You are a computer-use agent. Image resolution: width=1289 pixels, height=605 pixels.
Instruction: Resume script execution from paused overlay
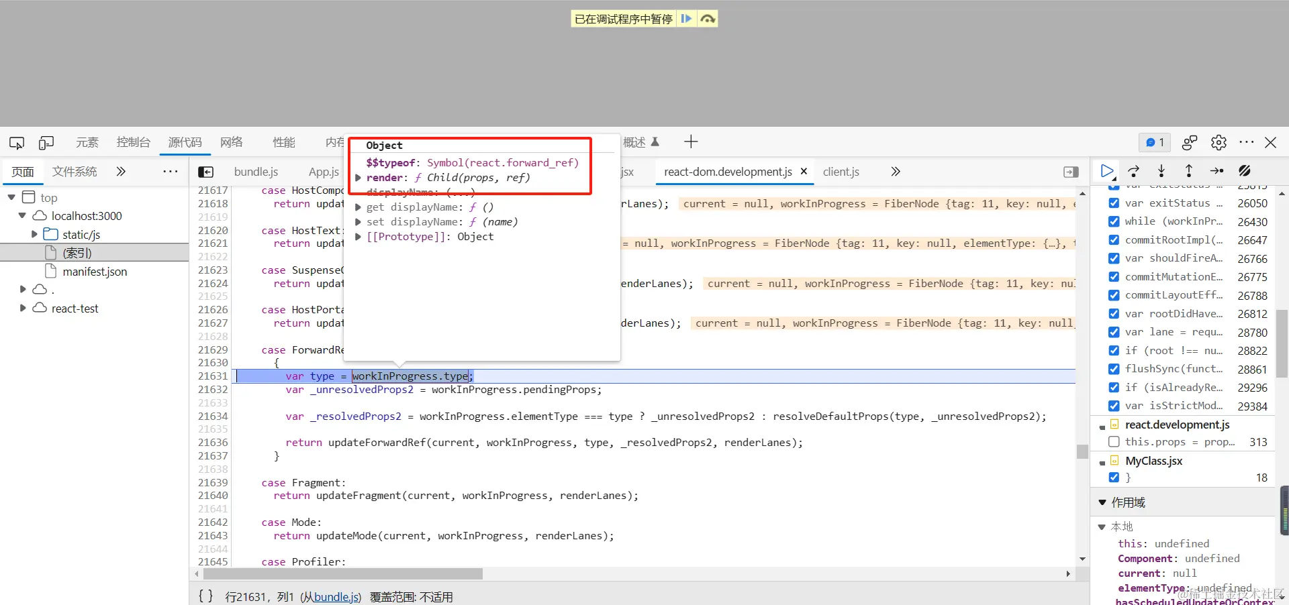(x=686, y=19)
